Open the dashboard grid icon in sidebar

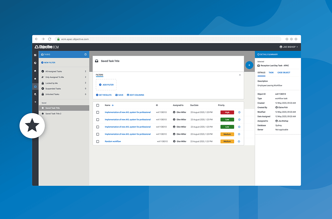(x=35, y=55)
